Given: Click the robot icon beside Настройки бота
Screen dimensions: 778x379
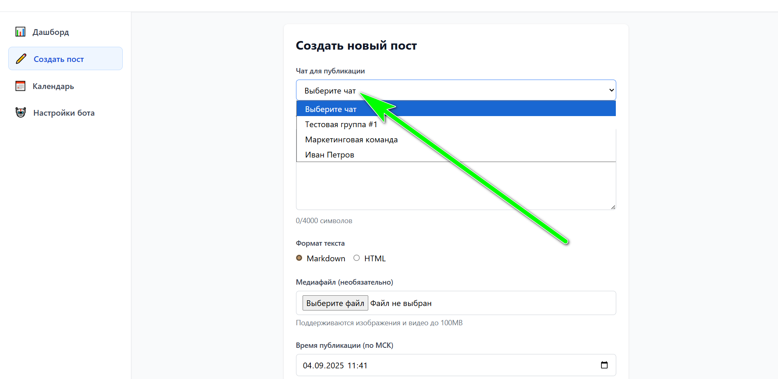Looking at the screenshot, I should pyautogui.click(x=21, y=112).
